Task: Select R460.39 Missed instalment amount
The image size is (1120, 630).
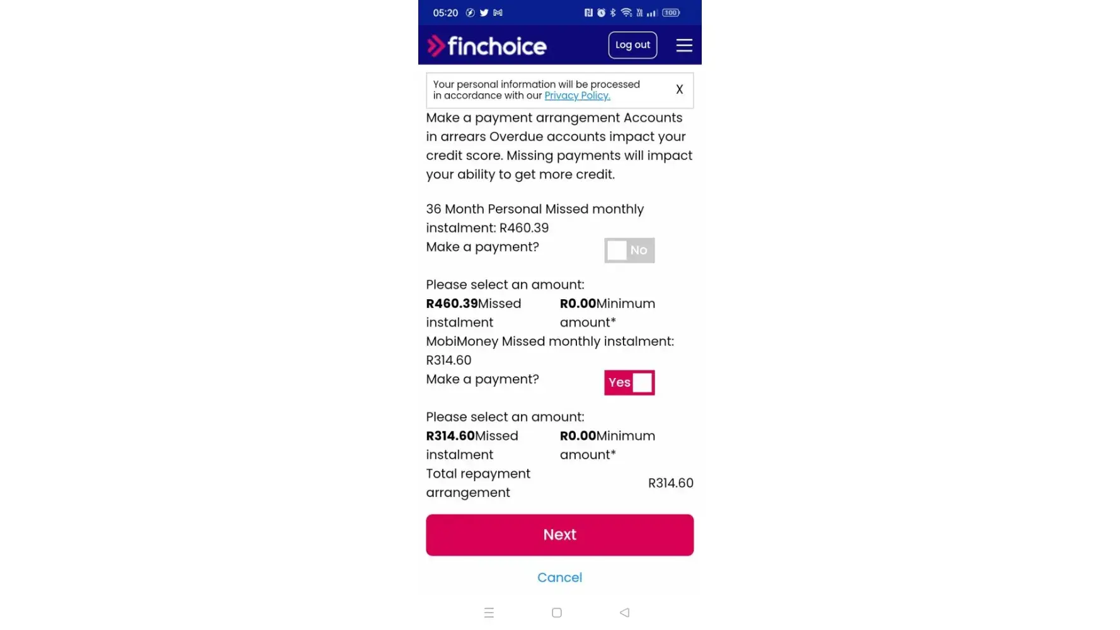Action: 452,304
